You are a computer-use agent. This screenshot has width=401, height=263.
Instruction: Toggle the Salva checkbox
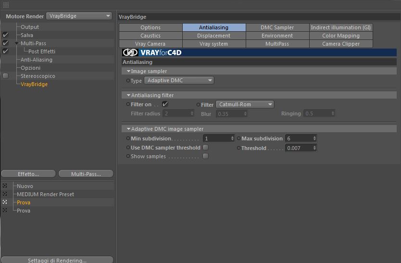click(x=5, y=35)
